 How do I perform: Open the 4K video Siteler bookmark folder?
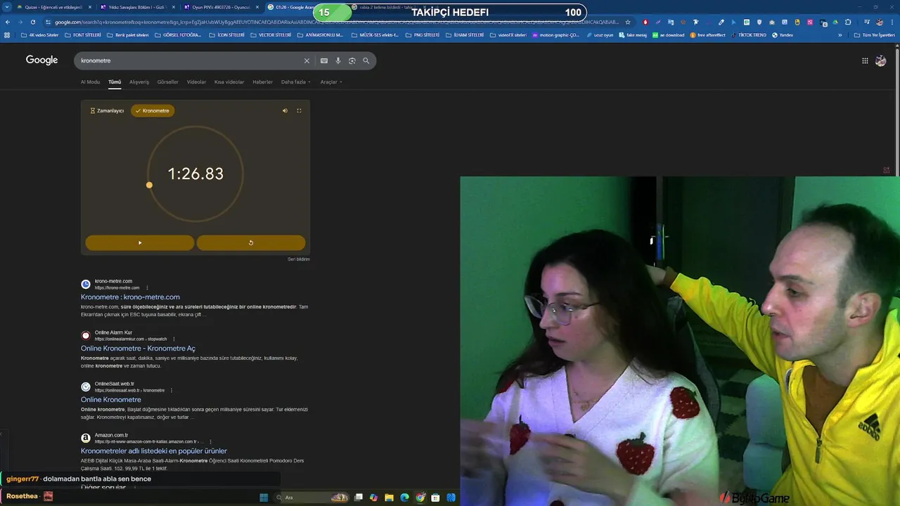click(39, 34)
